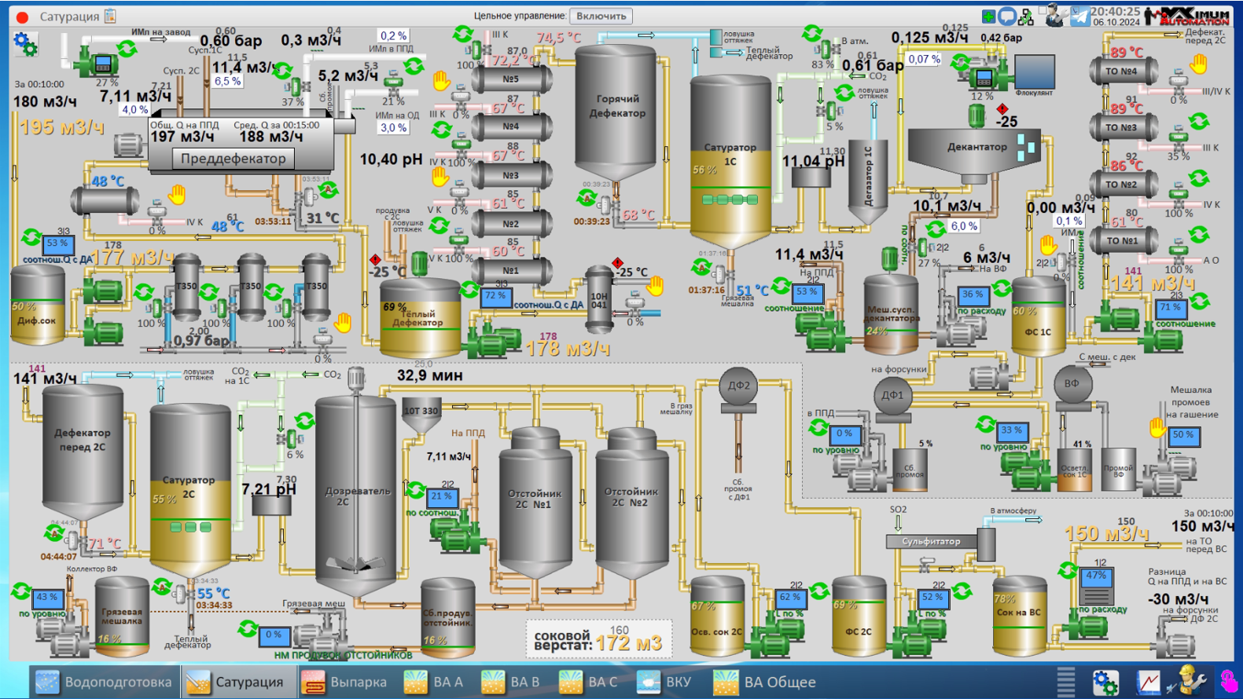
Task: Click the green plus icon in the top bar
Action: click(x=989, y=16)
